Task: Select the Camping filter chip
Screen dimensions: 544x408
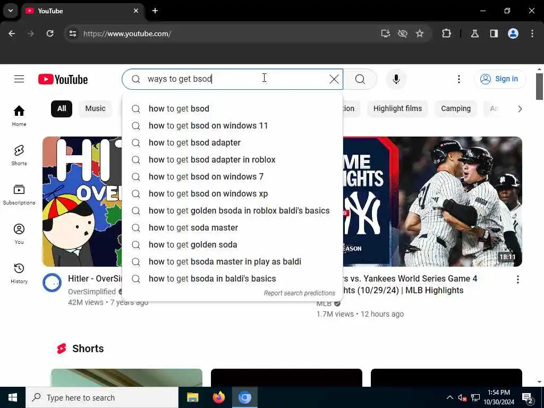Action: coord(456,108)
